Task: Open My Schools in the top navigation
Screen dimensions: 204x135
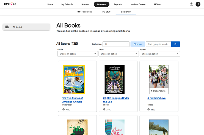Action: point(67,4)
